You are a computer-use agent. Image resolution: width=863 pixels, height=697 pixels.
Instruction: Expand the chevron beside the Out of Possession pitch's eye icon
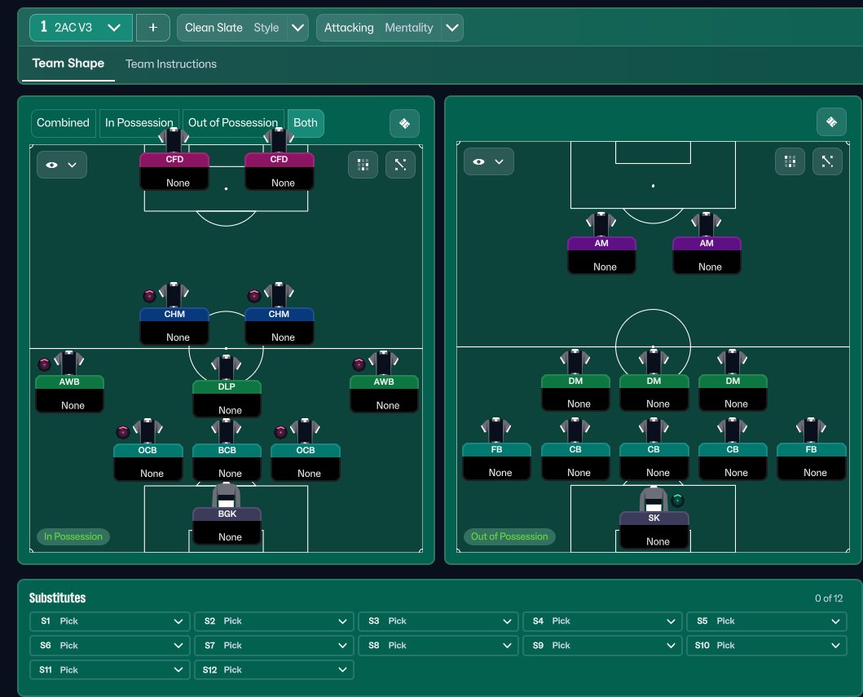pyautogui.click(x=500, y=162)
